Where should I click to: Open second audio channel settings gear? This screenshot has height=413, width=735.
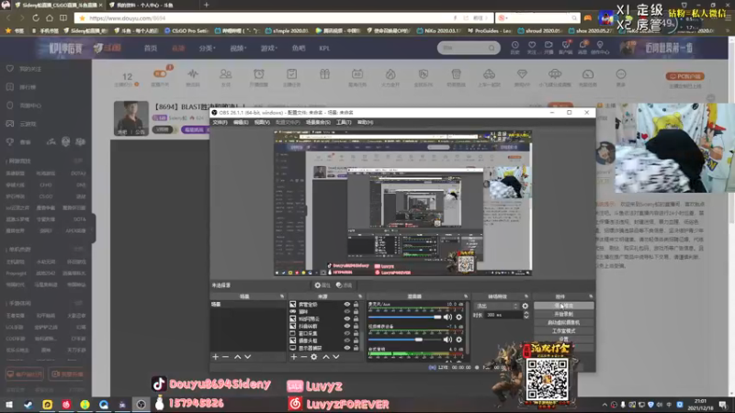[x=458, y=340]
